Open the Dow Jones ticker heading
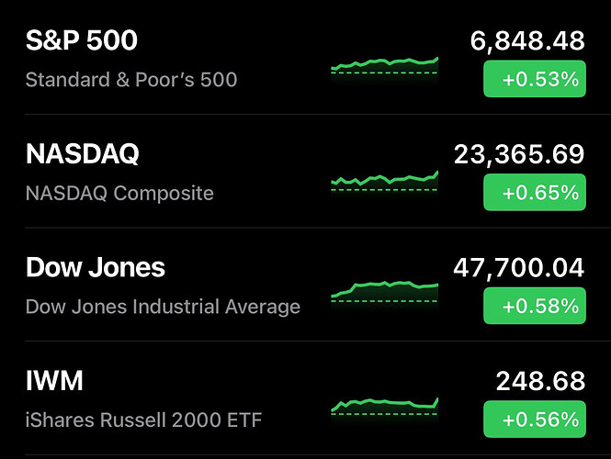 [96, 267]
